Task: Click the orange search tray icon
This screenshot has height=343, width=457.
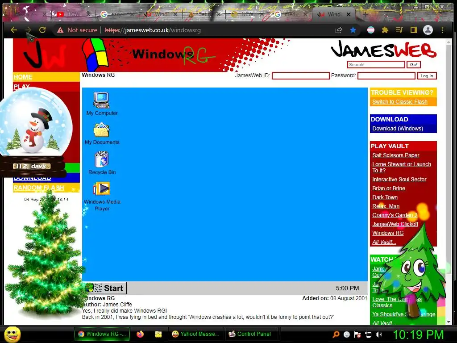Action: pyautogui.click(x=336, y=335)
